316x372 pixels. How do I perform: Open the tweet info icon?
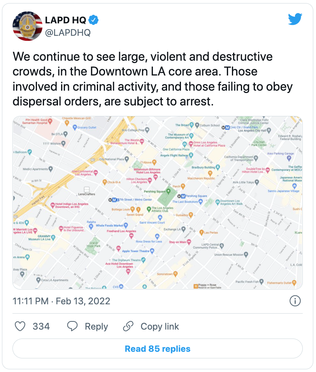295,301
